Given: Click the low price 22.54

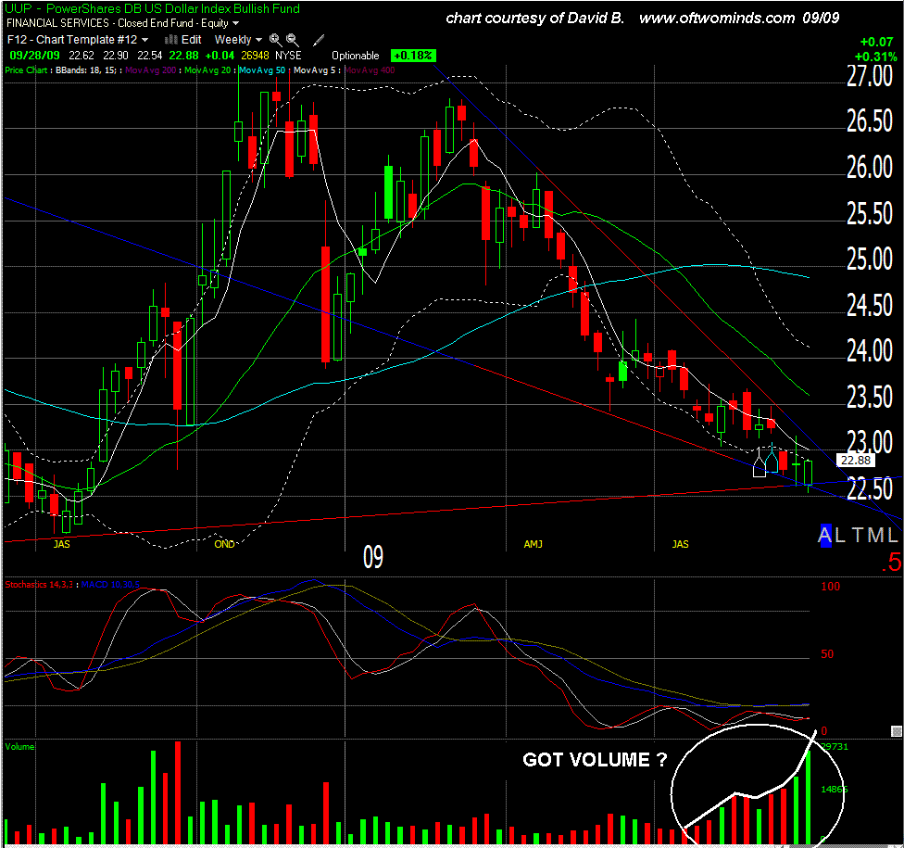Looking at the screenshot, I should (x=150, y=56).
